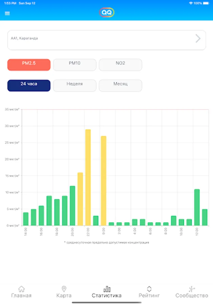Select the Статистика statistics tab
Screen dimensions: 213x305
click(x=107, y=292)
